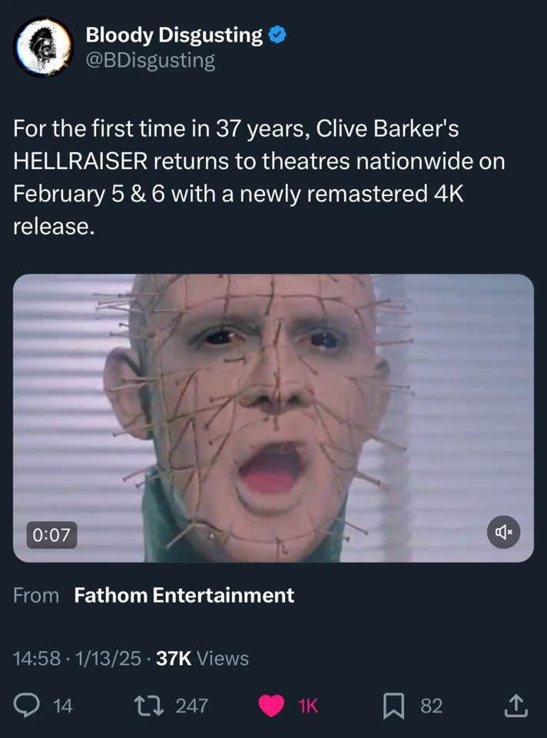The width and height of the screenshot is (547, 738).
Task: Tap the repost arrows icon
Action: click(148, 706)
